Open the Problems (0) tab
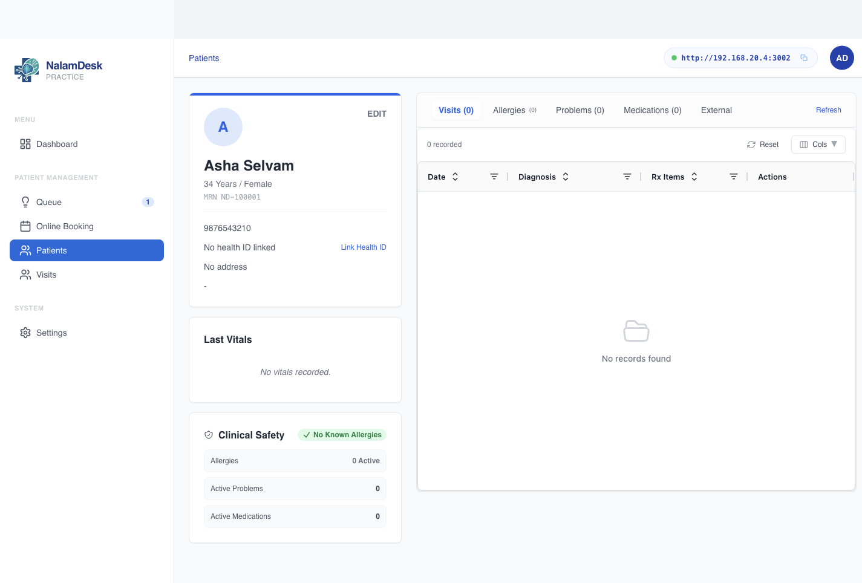This screenshot has width=862, height=583. 580,110
